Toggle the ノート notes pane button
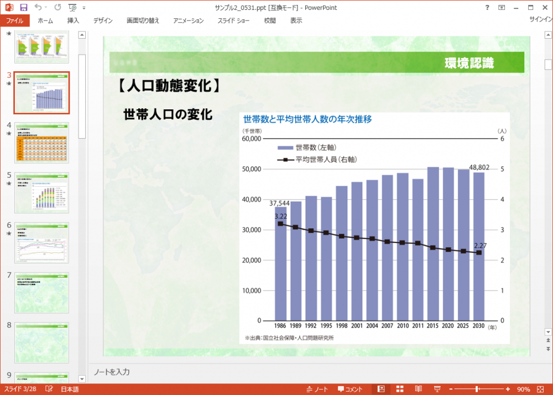Image resolution: width=553 pixels, height=395 pixels. (x=317, y=389)
